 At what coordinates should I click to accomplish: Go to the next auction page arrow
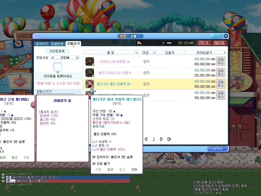(161, 139)
